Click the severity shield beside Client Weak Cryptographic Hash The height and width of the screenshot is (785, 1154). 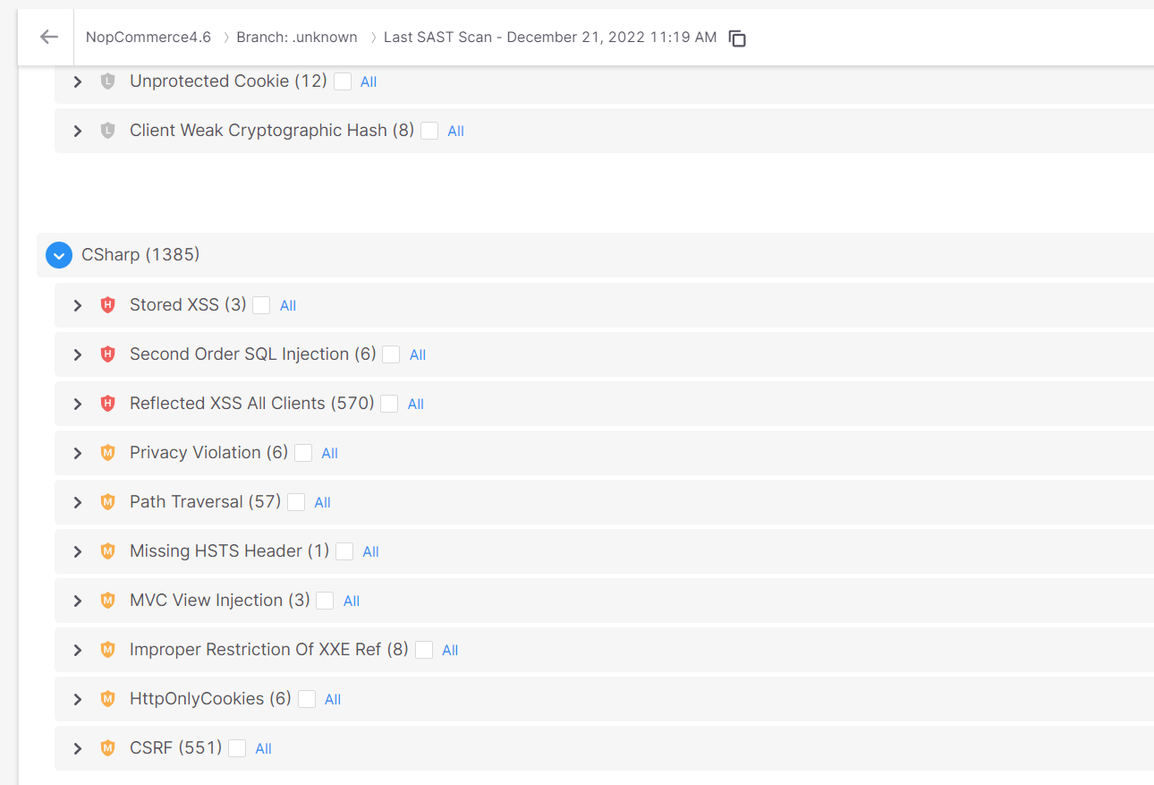click(x=107, y=130)
